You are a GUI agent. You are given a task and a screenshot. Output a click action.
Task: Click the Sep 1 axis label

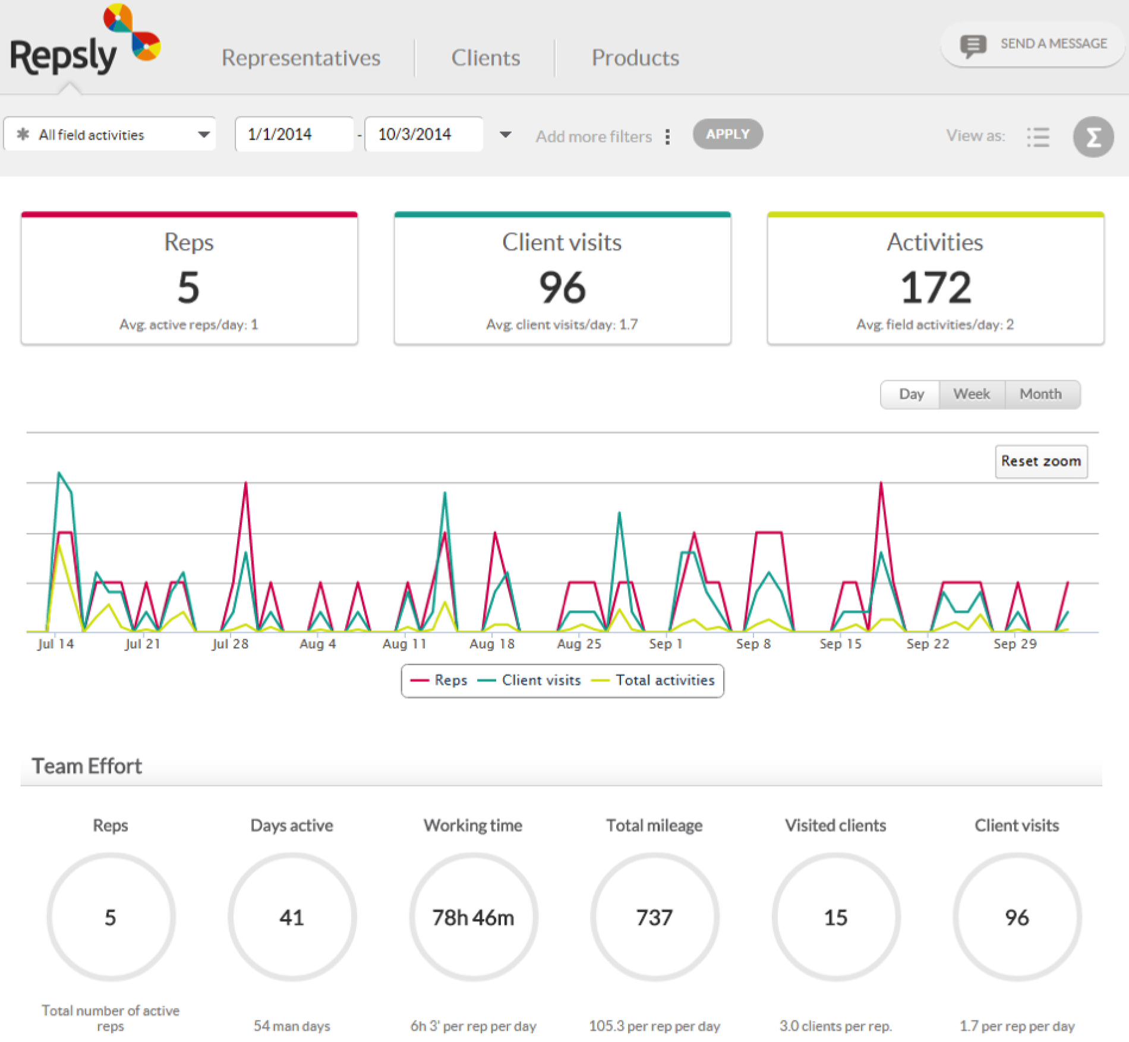click(666, 644)
